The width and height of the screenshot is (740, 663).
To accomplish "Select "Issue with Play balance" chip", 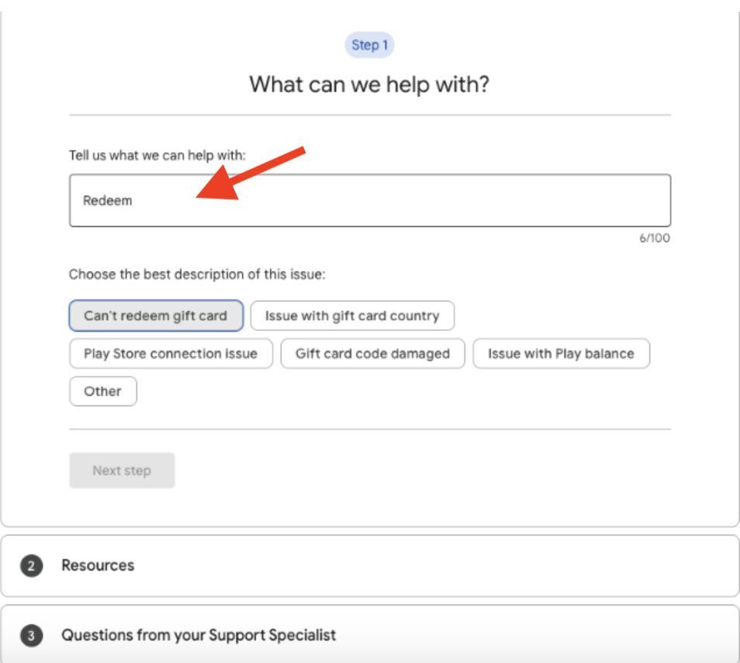I will pos(561,354).
